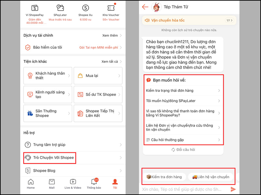Image resolution: width=261 pixels, height=195 pixels.
Task: Tap the 50+ Voucher text
Action: point(111,19)
